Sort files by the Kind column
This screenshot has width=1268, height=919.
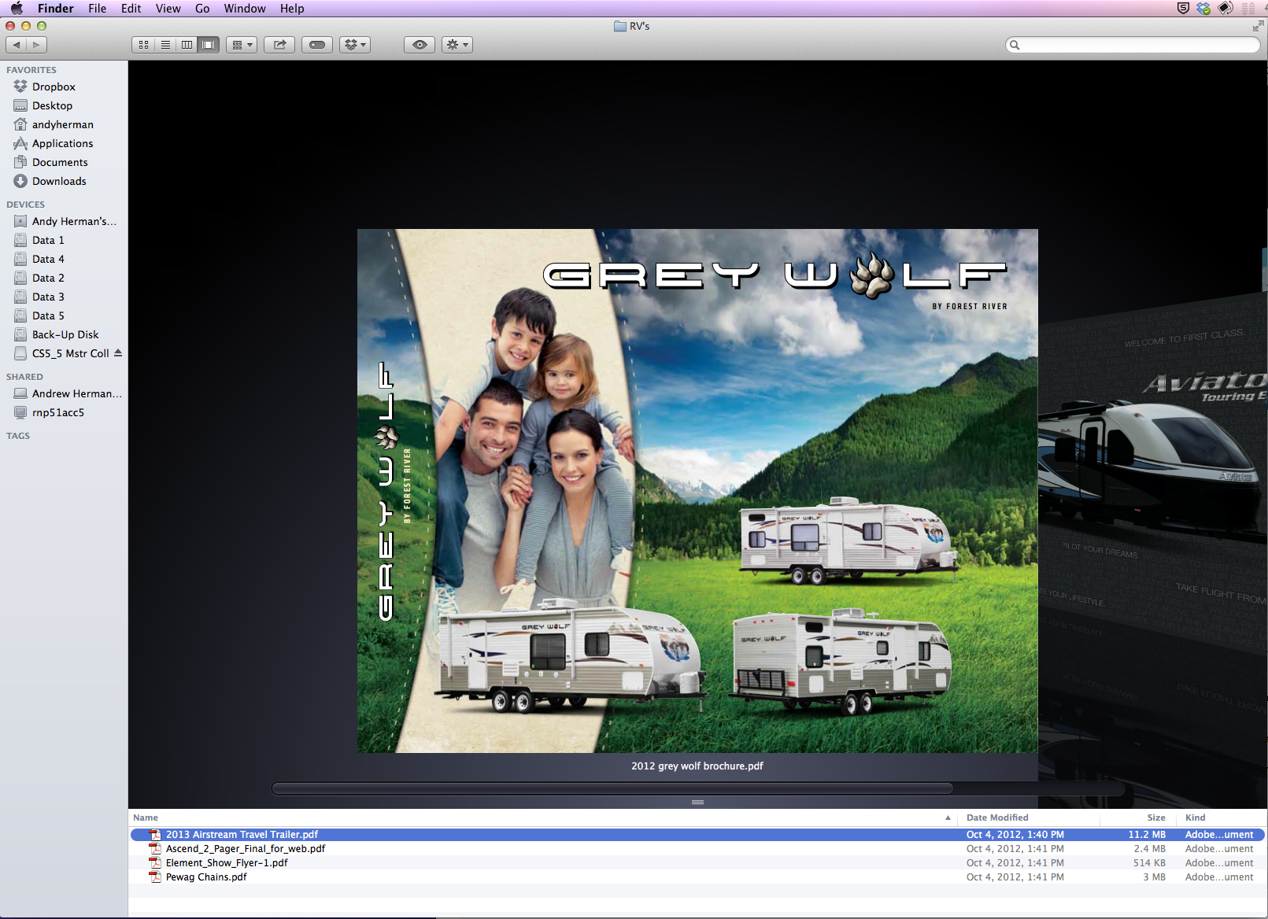pos(1222,818)
